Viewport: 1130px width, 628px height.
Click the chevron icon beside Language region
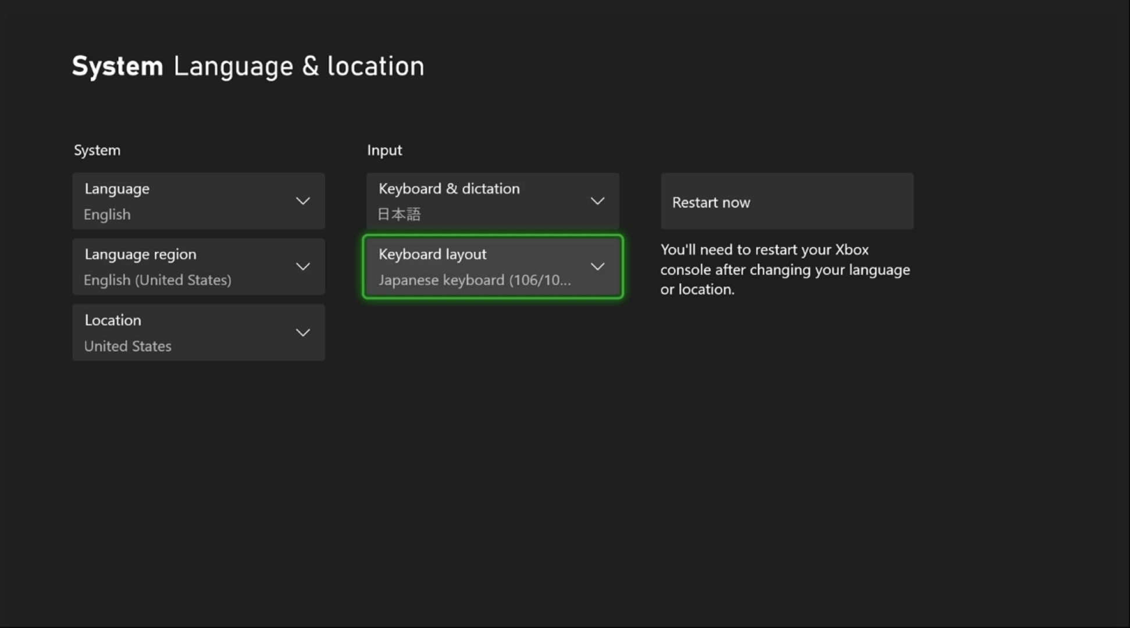point(302,267)
